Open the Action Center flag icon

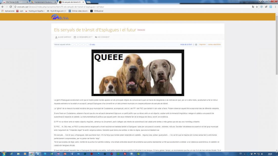255,154
